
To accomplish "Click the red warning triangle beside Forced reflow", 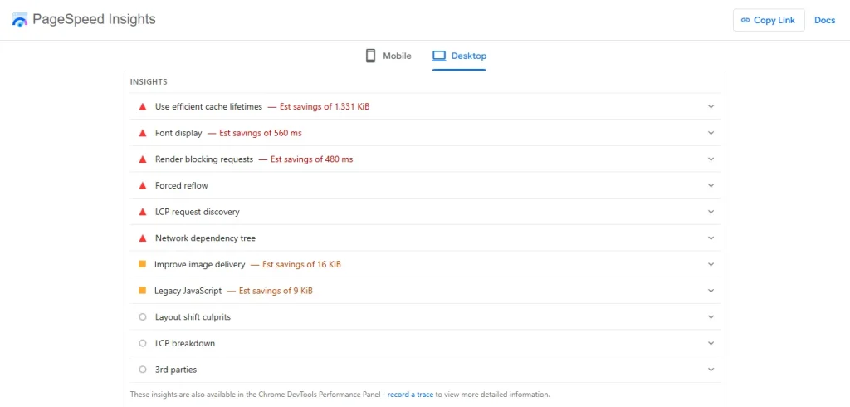I will 143,185.
